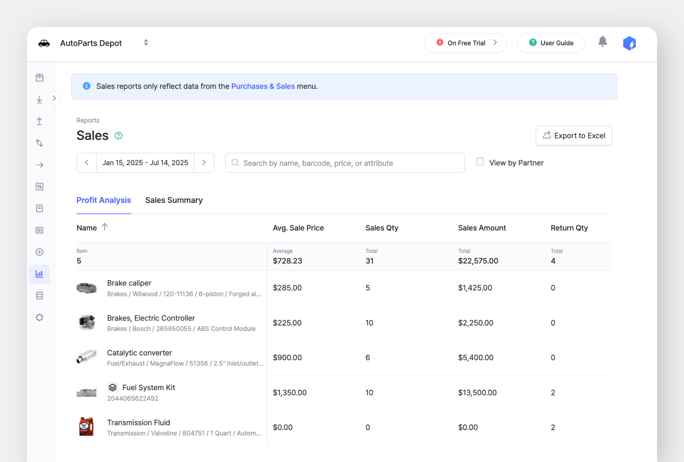This screenshot has height=462, width=684.
Task: Select the Purchases download icon in sidebar
Action: 39,99
